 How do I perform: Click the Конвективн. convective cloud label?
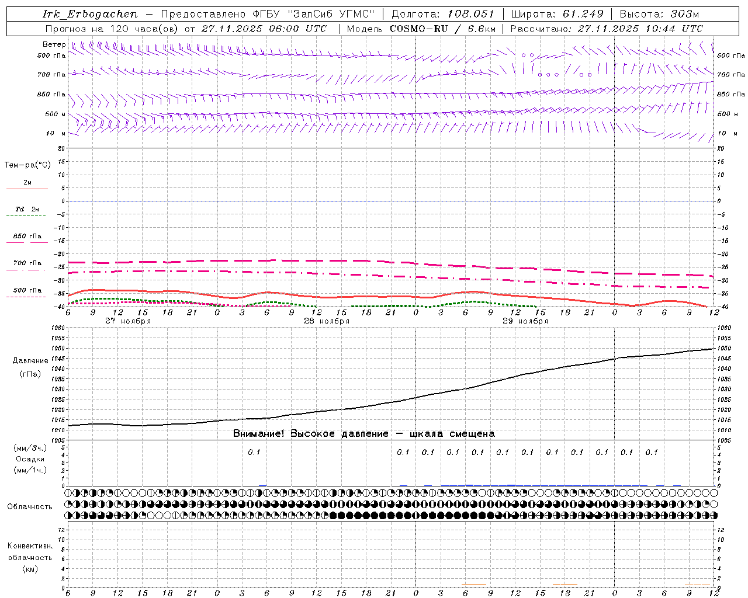click(x=30, y=546)
